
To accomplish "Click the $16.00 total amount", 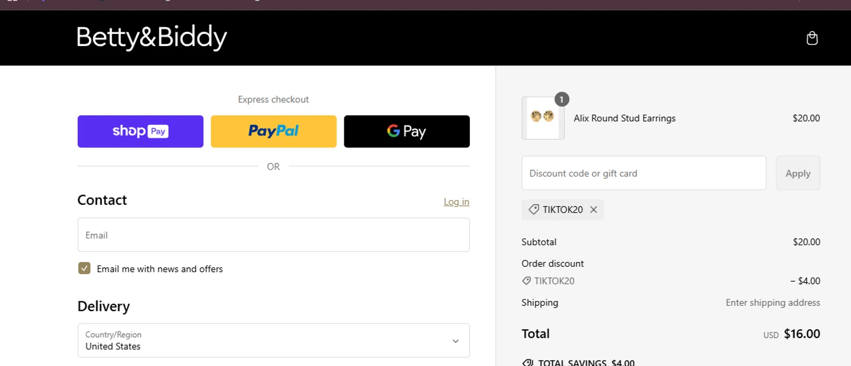I will (x=802, y=334).
